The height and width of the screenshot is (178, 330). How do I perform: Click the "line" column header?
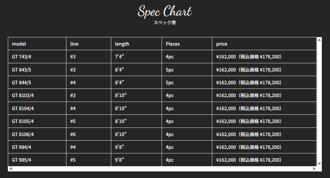coord(74,44)
